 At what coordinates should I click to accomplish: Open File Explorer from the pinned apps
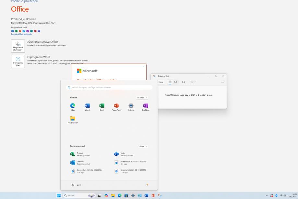[73, 120]
